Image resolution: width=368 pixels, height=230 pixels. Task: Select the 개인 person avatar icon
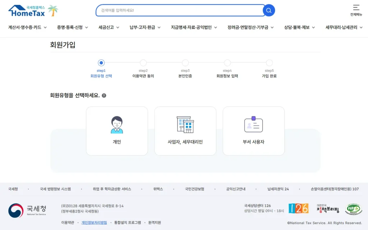(117, 125)
